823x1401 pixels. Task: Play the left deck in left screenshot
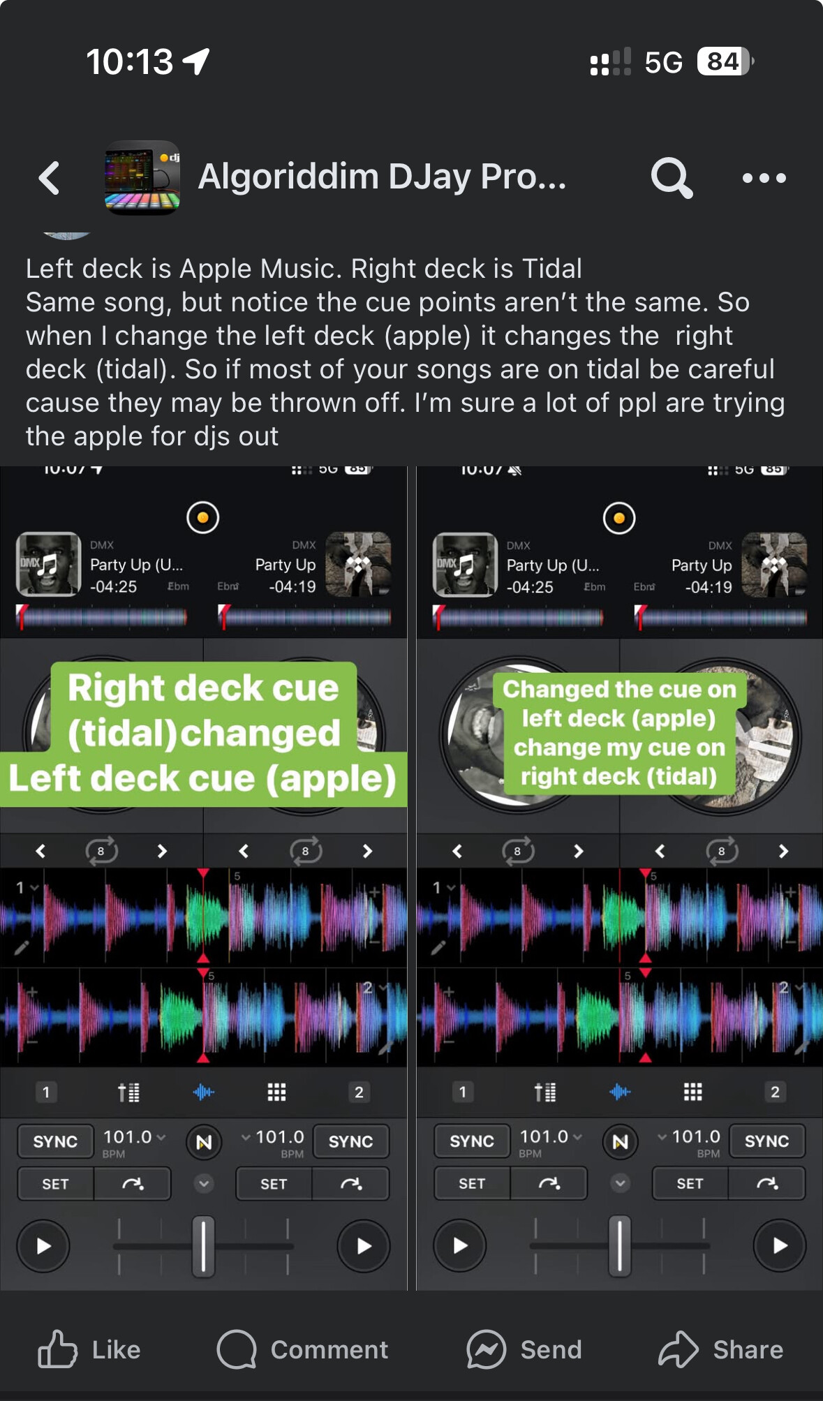point(43,1246)
